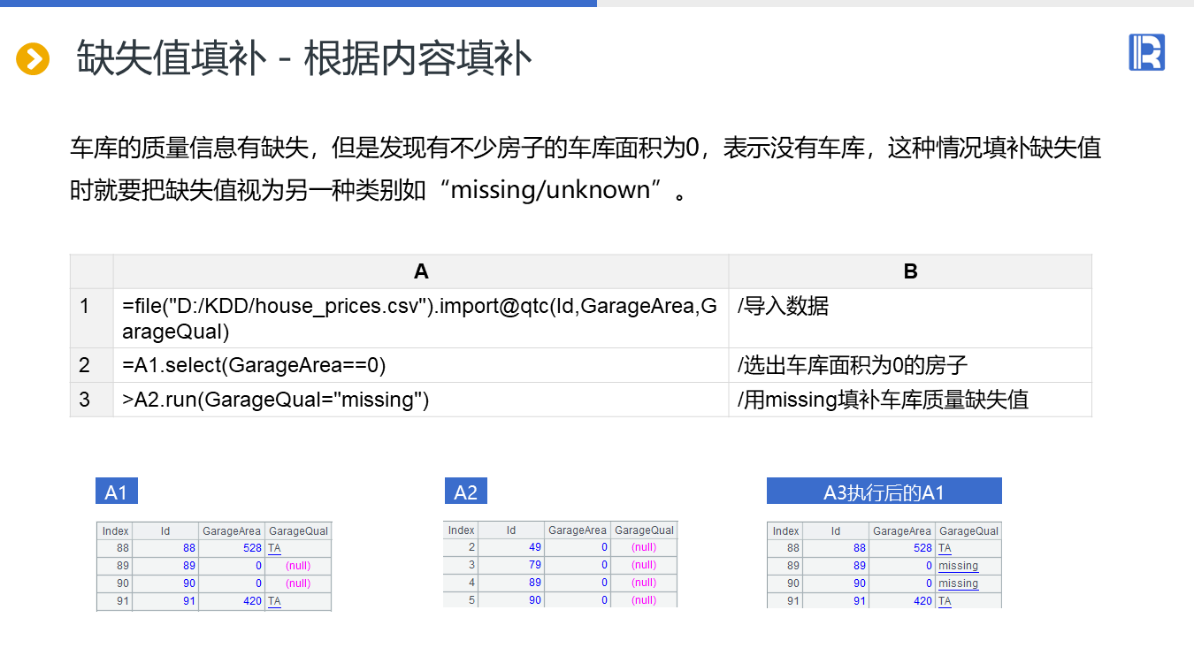Select the cell containing =A1.select(GarageArea==0)
1194x671 pixels.
tap(420, 365)
